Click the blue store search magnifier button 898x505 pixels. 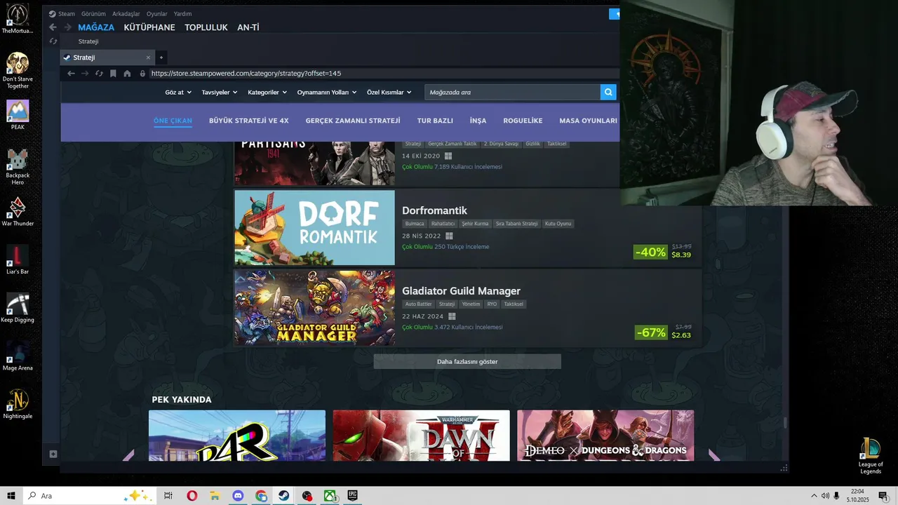coord(608,92)
